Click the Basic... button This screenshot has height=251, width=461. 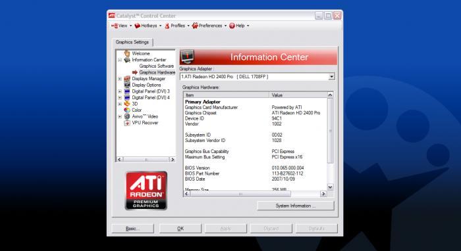tap(132, 229)
